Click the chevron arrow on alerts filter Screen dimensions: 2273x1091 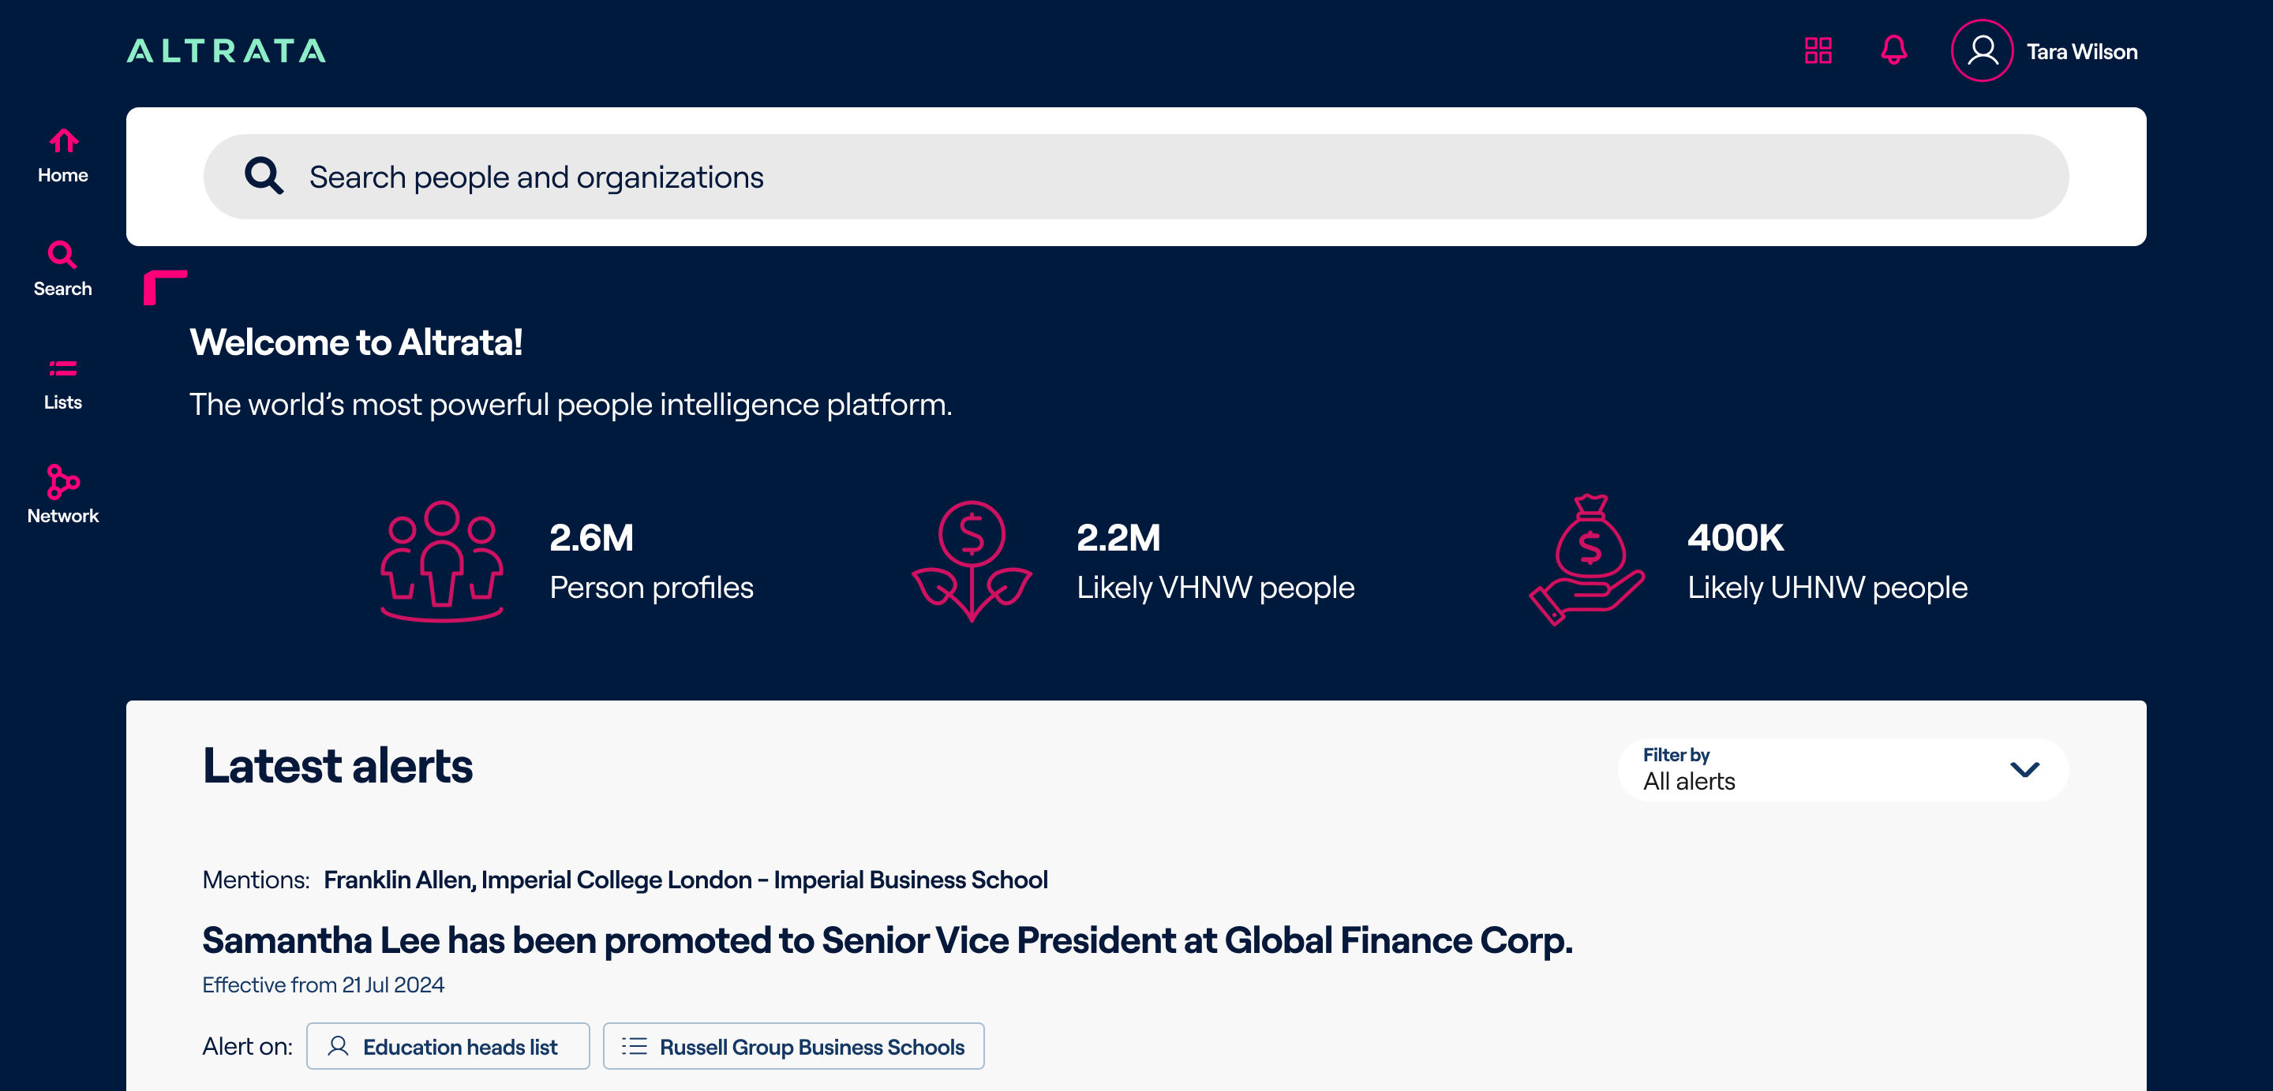(x=2024, y=770)
